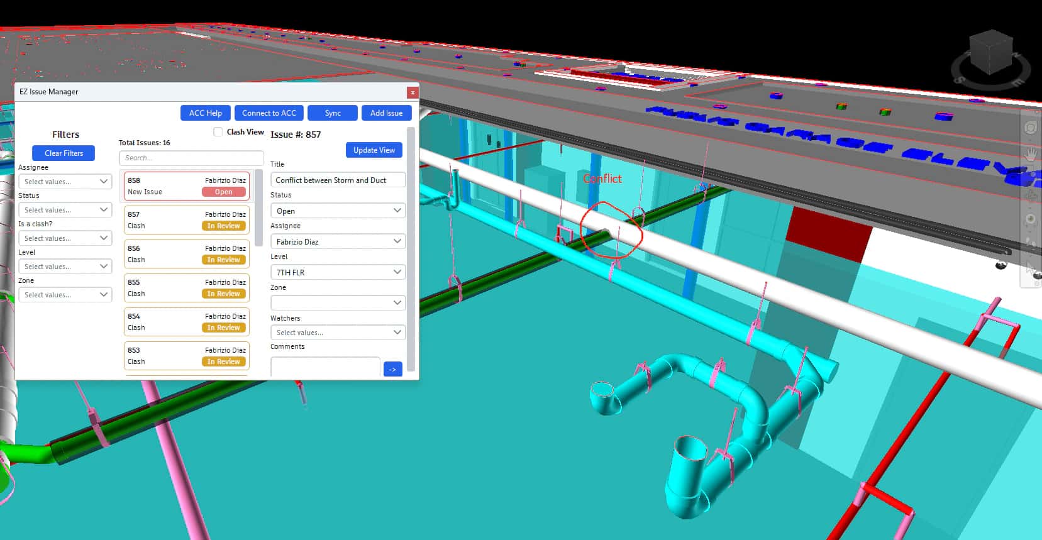Click the issue details panel scrollbar

point(411,249)
